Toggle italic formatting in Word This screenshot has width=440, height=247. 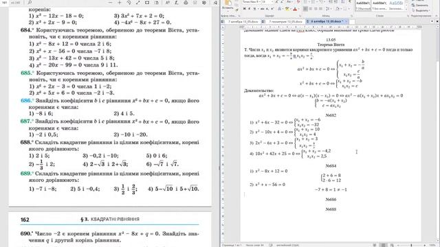[250, 9]
